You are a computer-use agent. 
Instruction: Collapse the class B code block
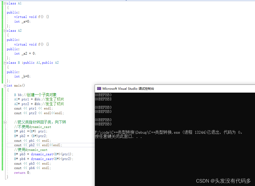pos(5,63)
